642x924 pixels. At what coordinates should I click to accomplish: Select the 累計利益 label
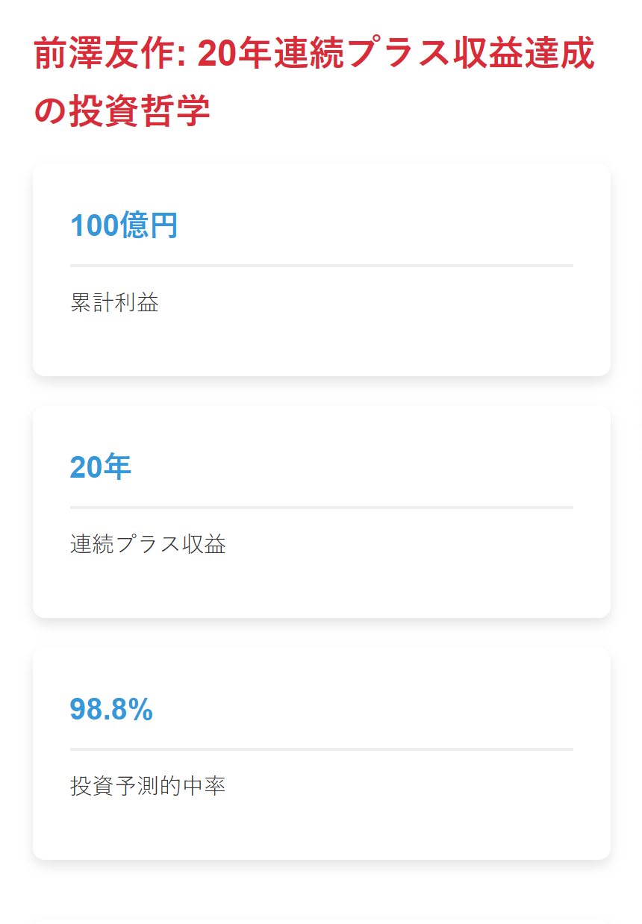tap(114, 302)
